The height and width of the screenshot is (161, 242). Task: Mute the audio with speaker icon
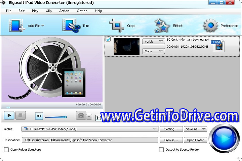(39, 116)
